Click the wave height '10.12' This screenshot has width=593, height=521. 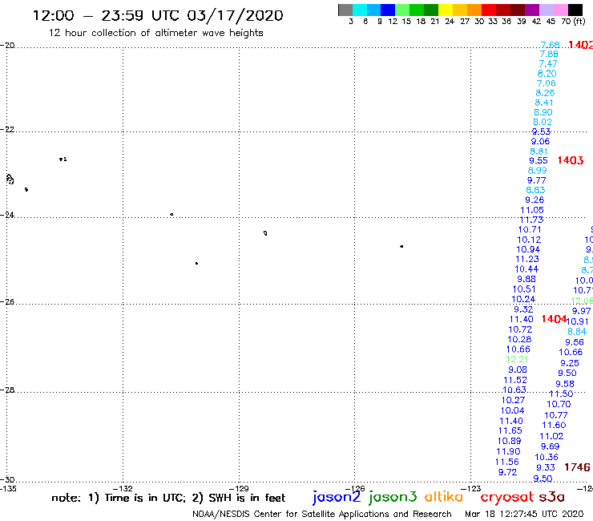(529, 240)
